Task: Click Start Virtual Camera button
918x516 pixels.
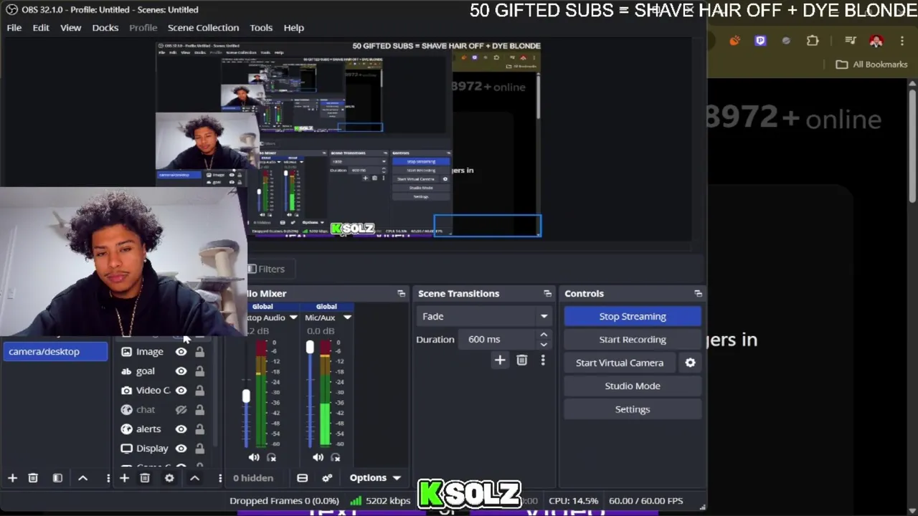Action: [620, 363]
